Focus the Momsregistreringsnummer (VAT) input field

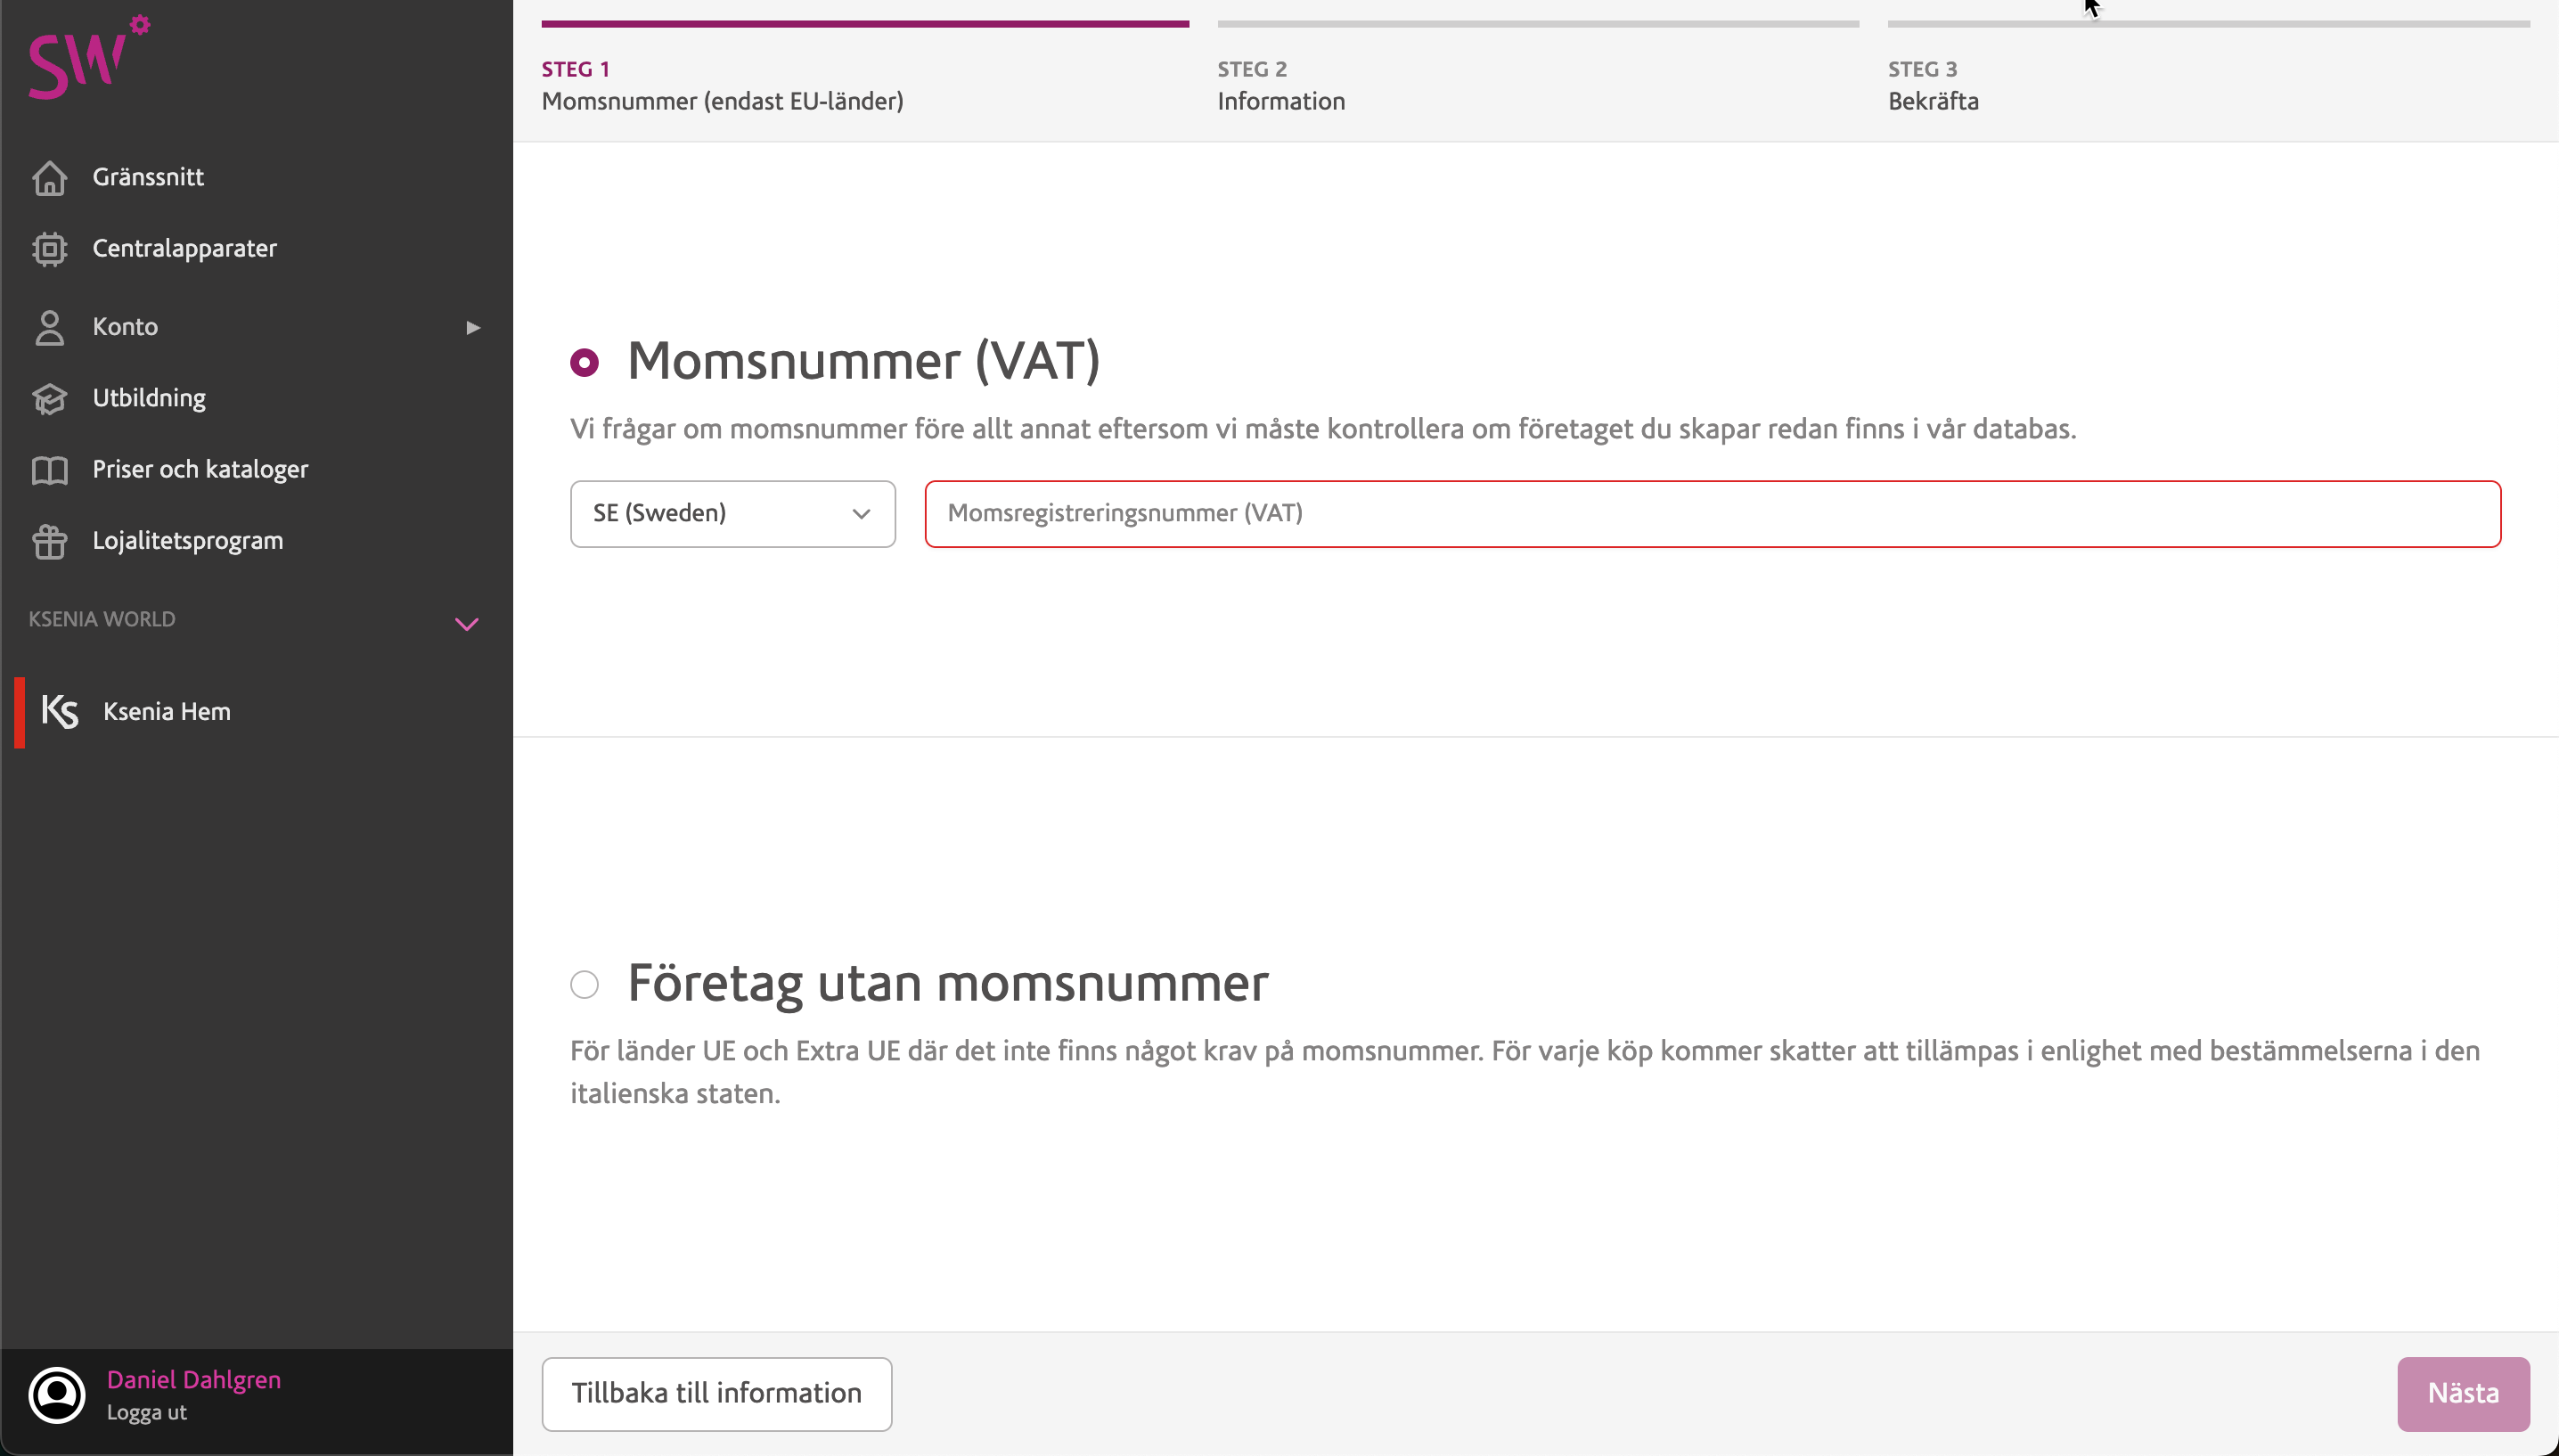(x=1713, y=514)
